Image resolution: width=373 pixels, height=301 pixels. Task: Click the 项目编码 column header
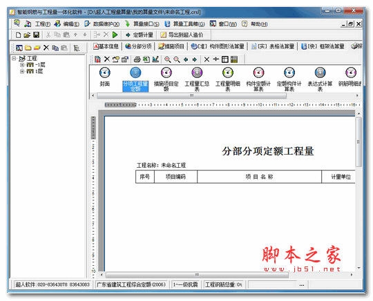(x=175, y=177)
